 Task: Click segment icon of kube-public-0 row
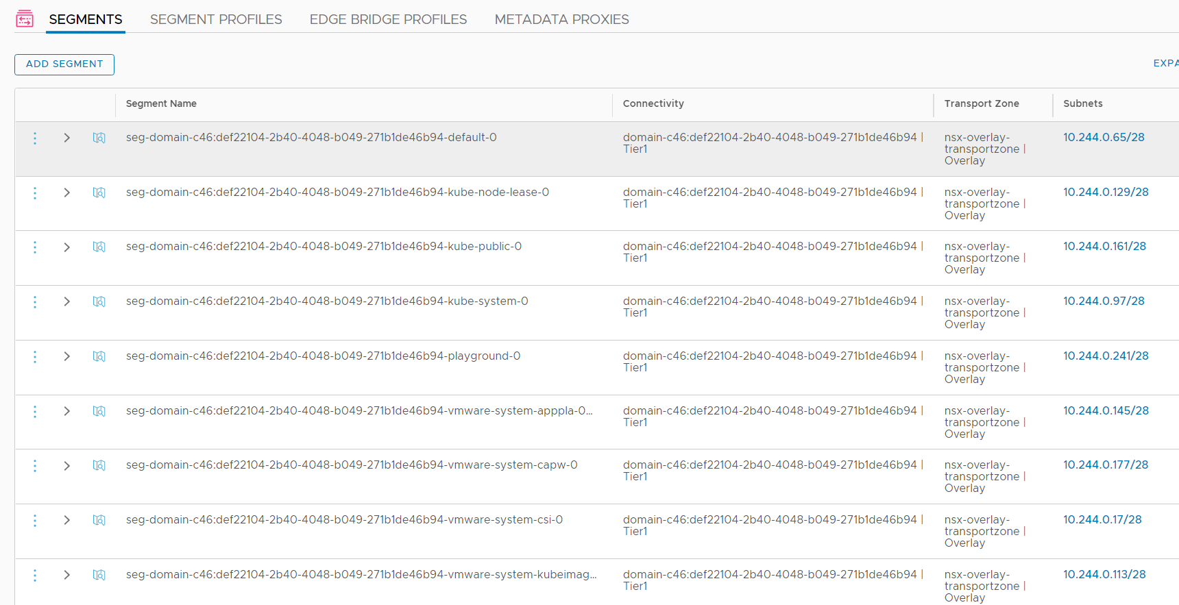[99, 247]
